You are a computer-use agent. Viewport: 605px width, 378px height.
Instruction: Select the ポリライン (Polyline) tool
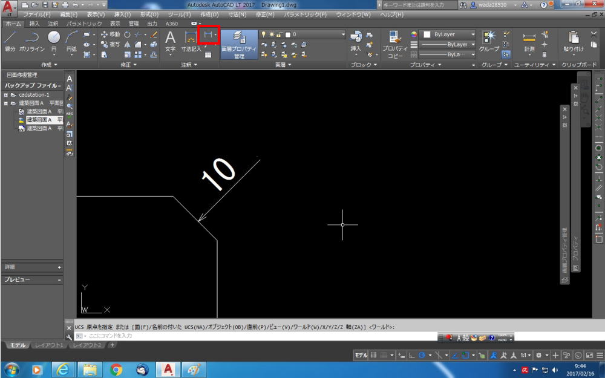32,42
